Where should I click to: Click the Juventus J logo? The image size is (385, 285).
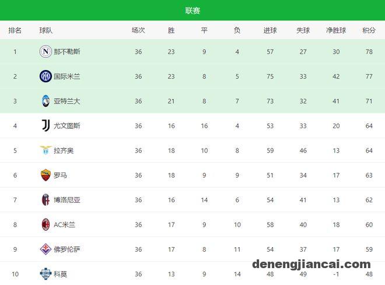[x=46, y=125]
